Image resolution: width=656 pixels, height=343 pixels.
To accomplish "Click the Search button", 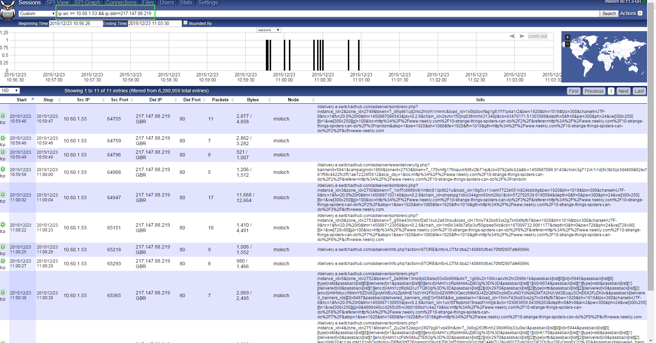I will tap(609, 13).
